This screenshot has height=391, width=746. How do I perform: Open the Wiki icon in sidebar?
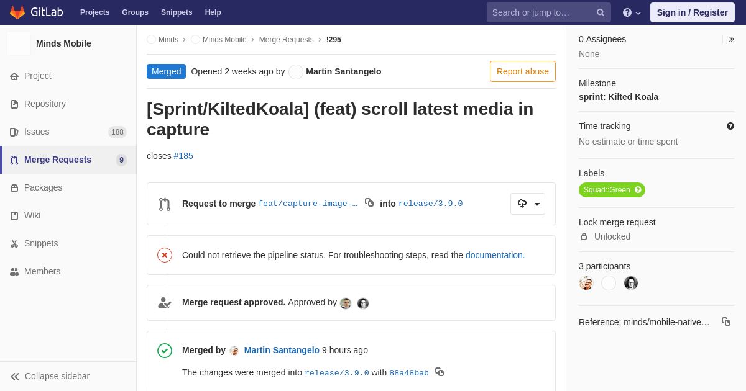click(x=14, y=216)
